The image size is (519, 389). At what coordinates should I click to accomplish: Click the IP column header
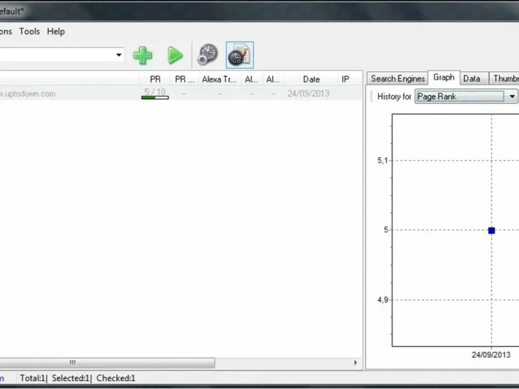point(345,79)
